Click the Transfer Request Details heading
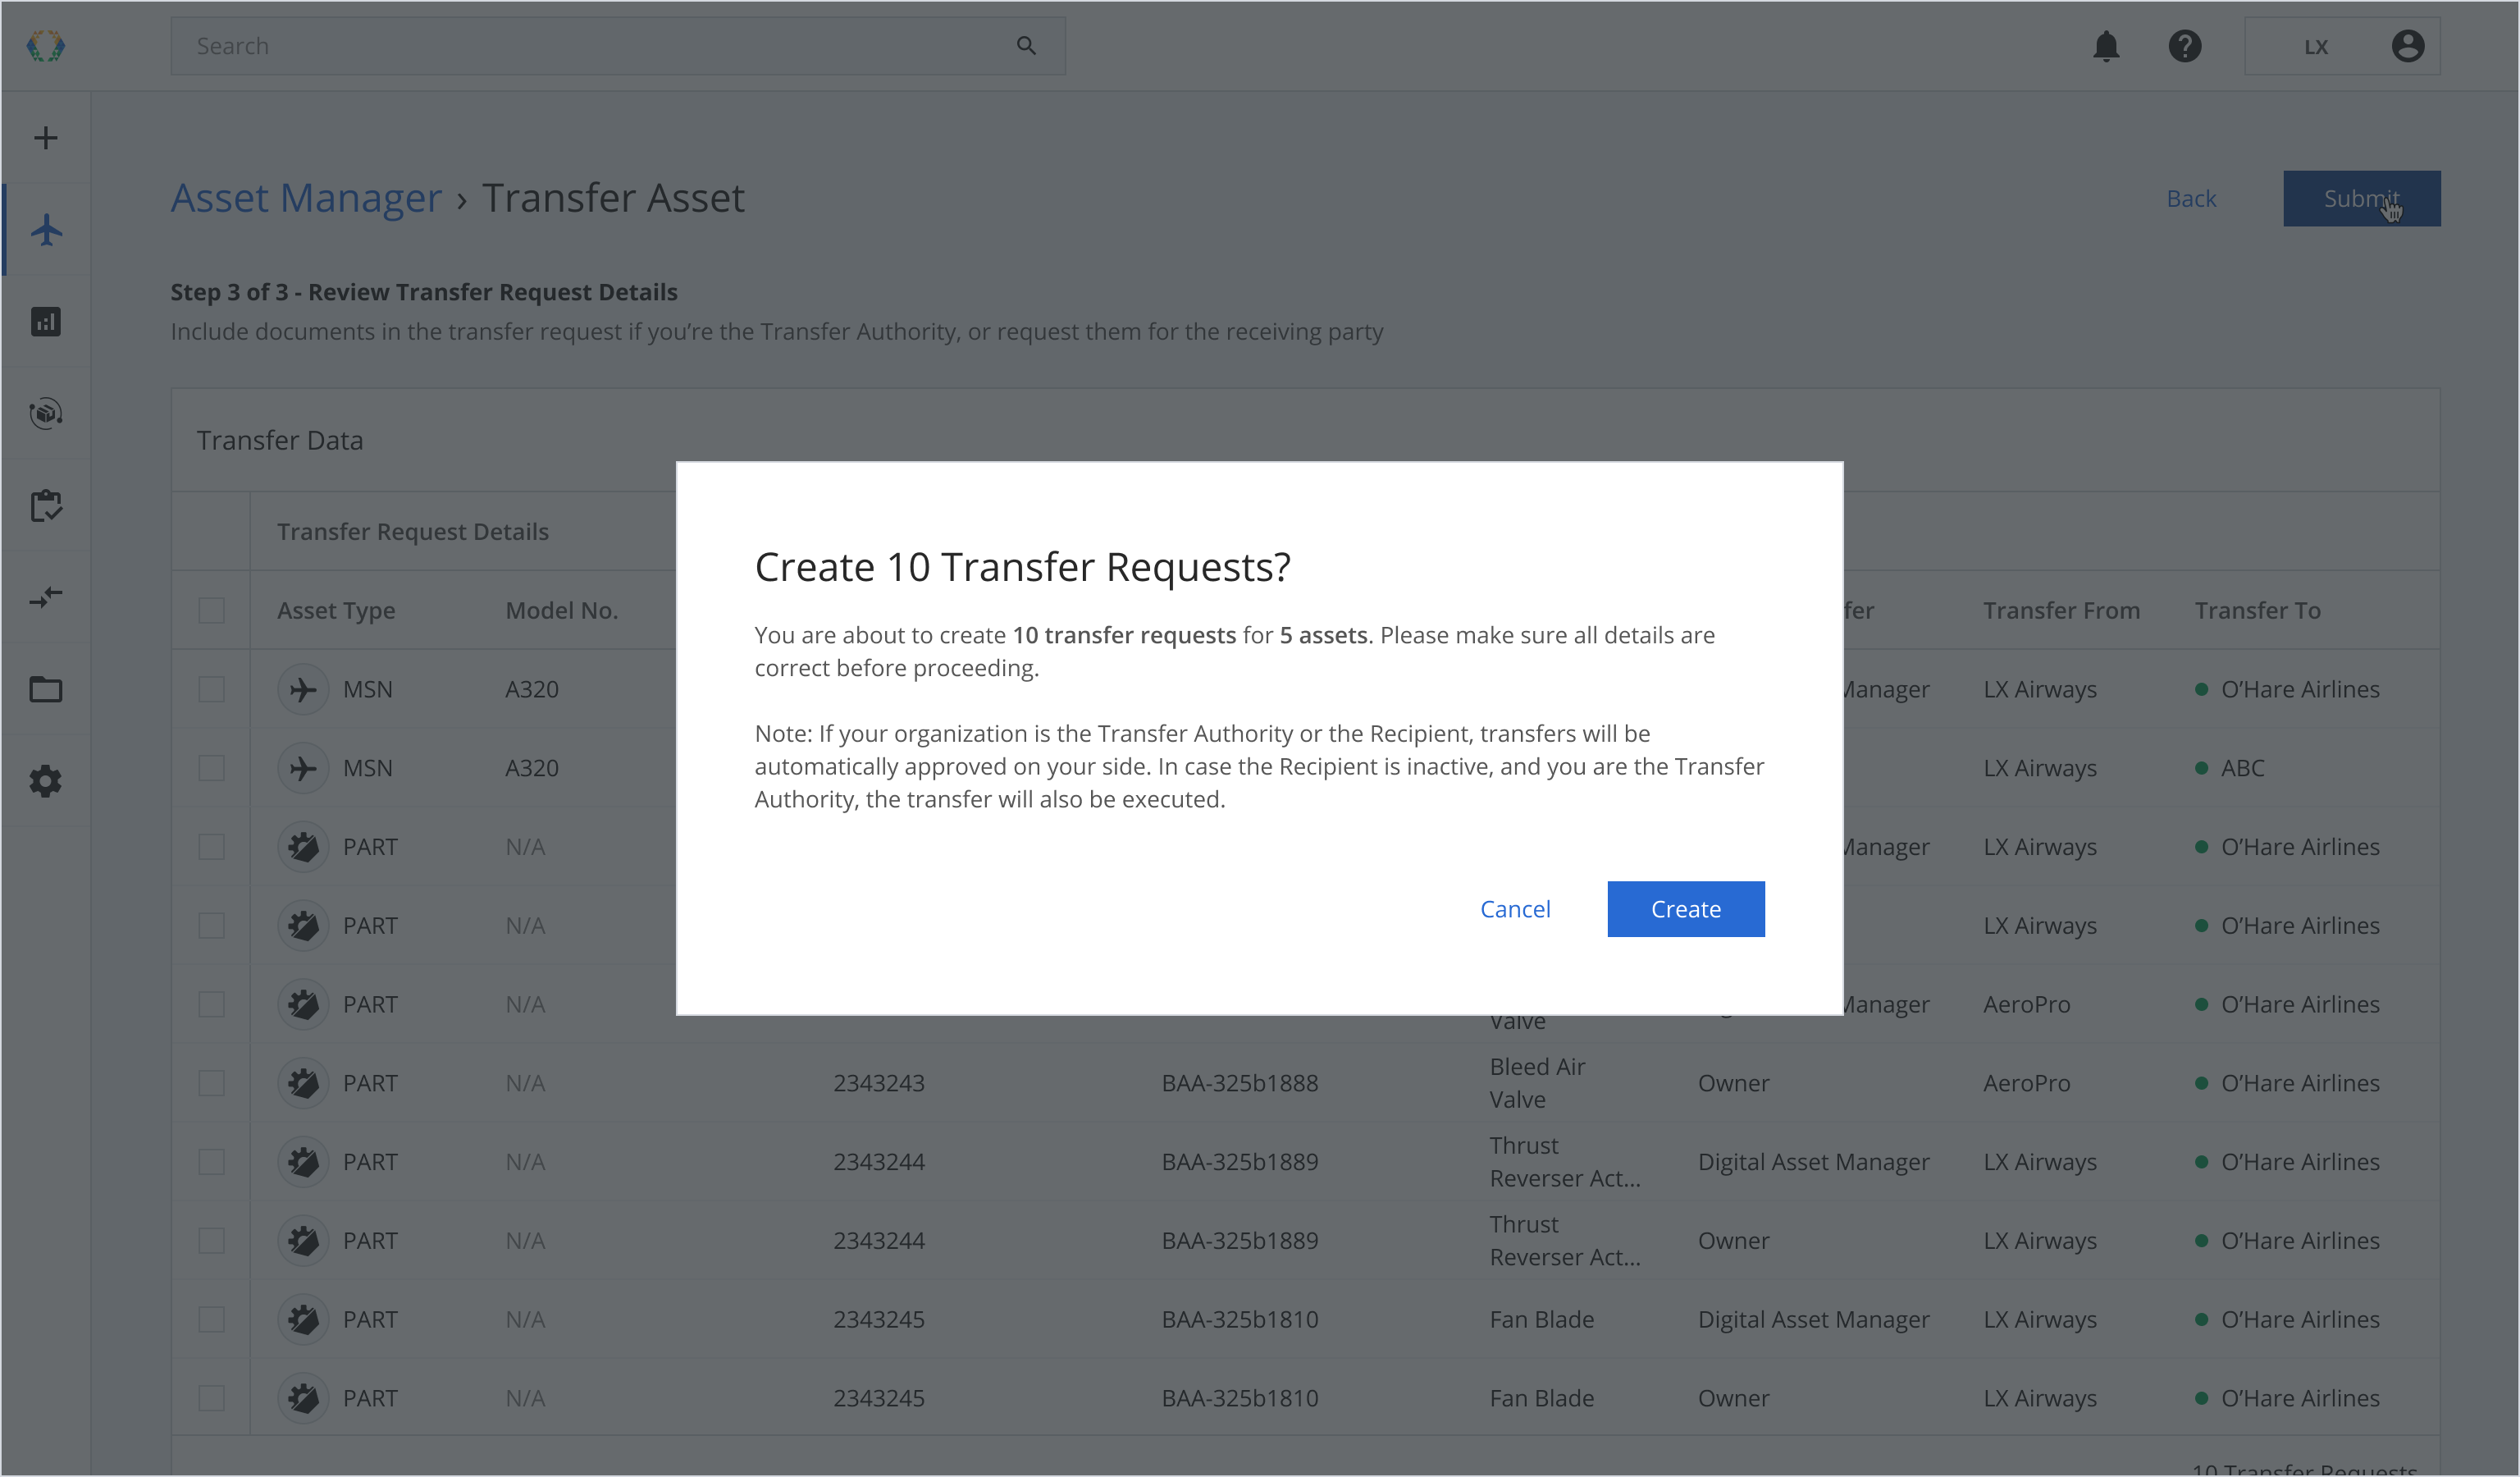The image size is (2520, 1477). (x=412, y=531)
